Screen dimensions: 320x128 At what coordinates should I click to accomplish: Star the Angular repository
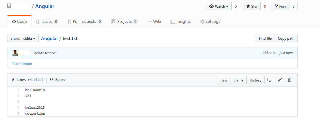pos(252,7)
